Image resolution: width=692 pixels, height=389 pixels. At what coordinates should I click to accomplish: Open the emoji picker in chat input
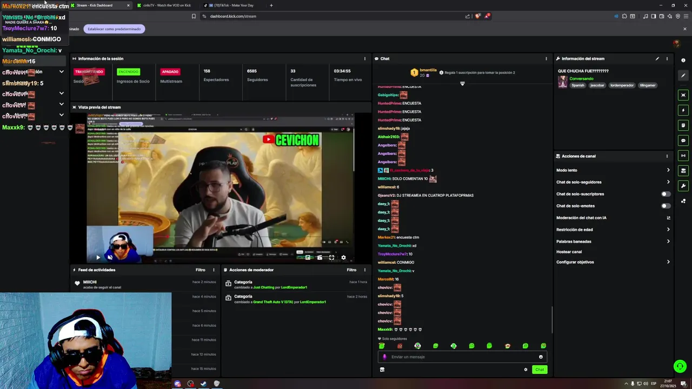tap(541, 357)
